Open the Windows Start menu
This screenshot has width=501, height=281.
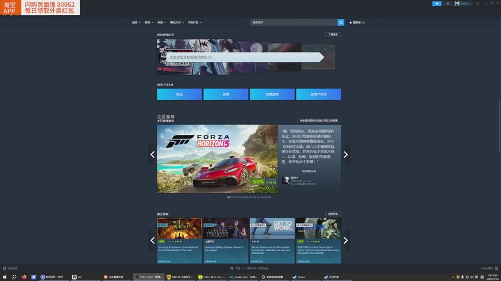point(4,277)
